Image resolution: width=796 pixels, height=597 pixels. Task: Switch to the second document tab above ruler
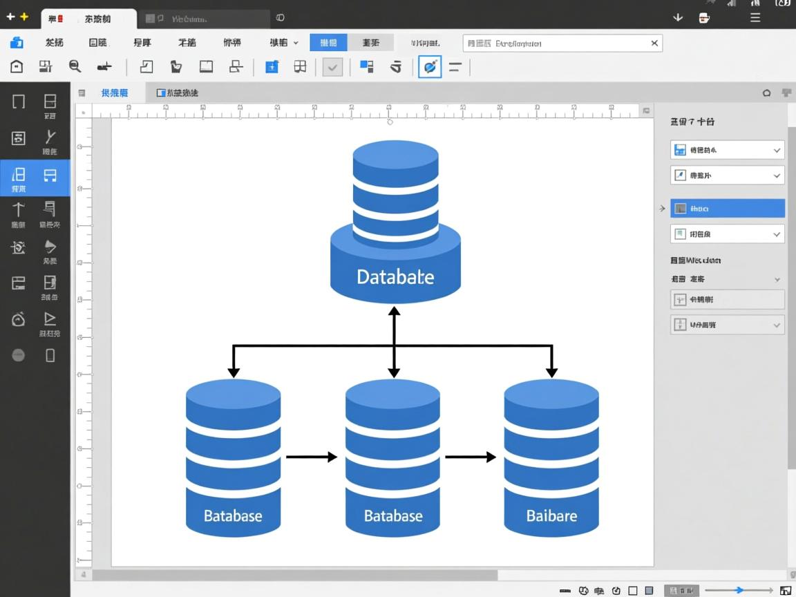click(x=178, y=93)
